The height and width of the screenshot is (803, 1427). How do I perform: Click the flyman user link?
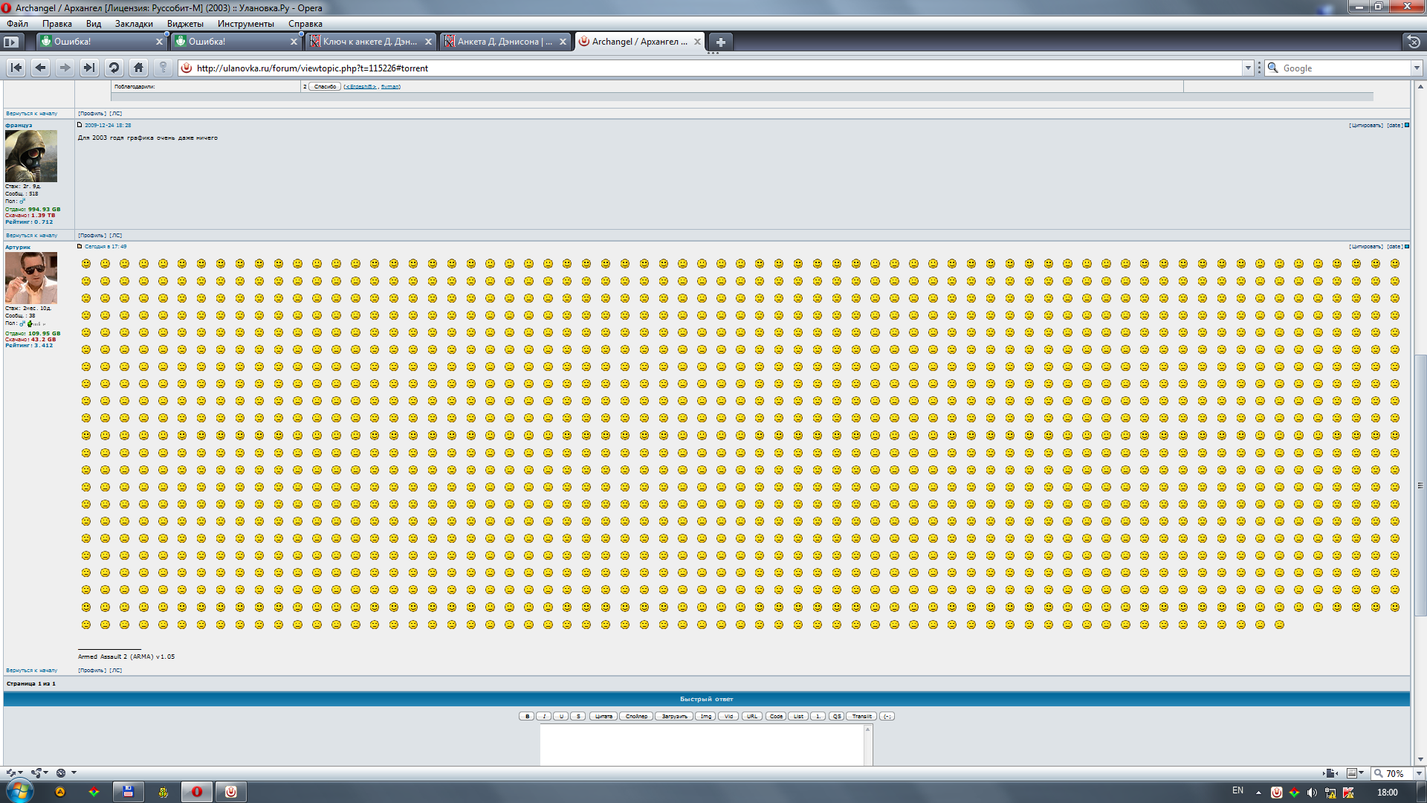[x=389, y=86]
